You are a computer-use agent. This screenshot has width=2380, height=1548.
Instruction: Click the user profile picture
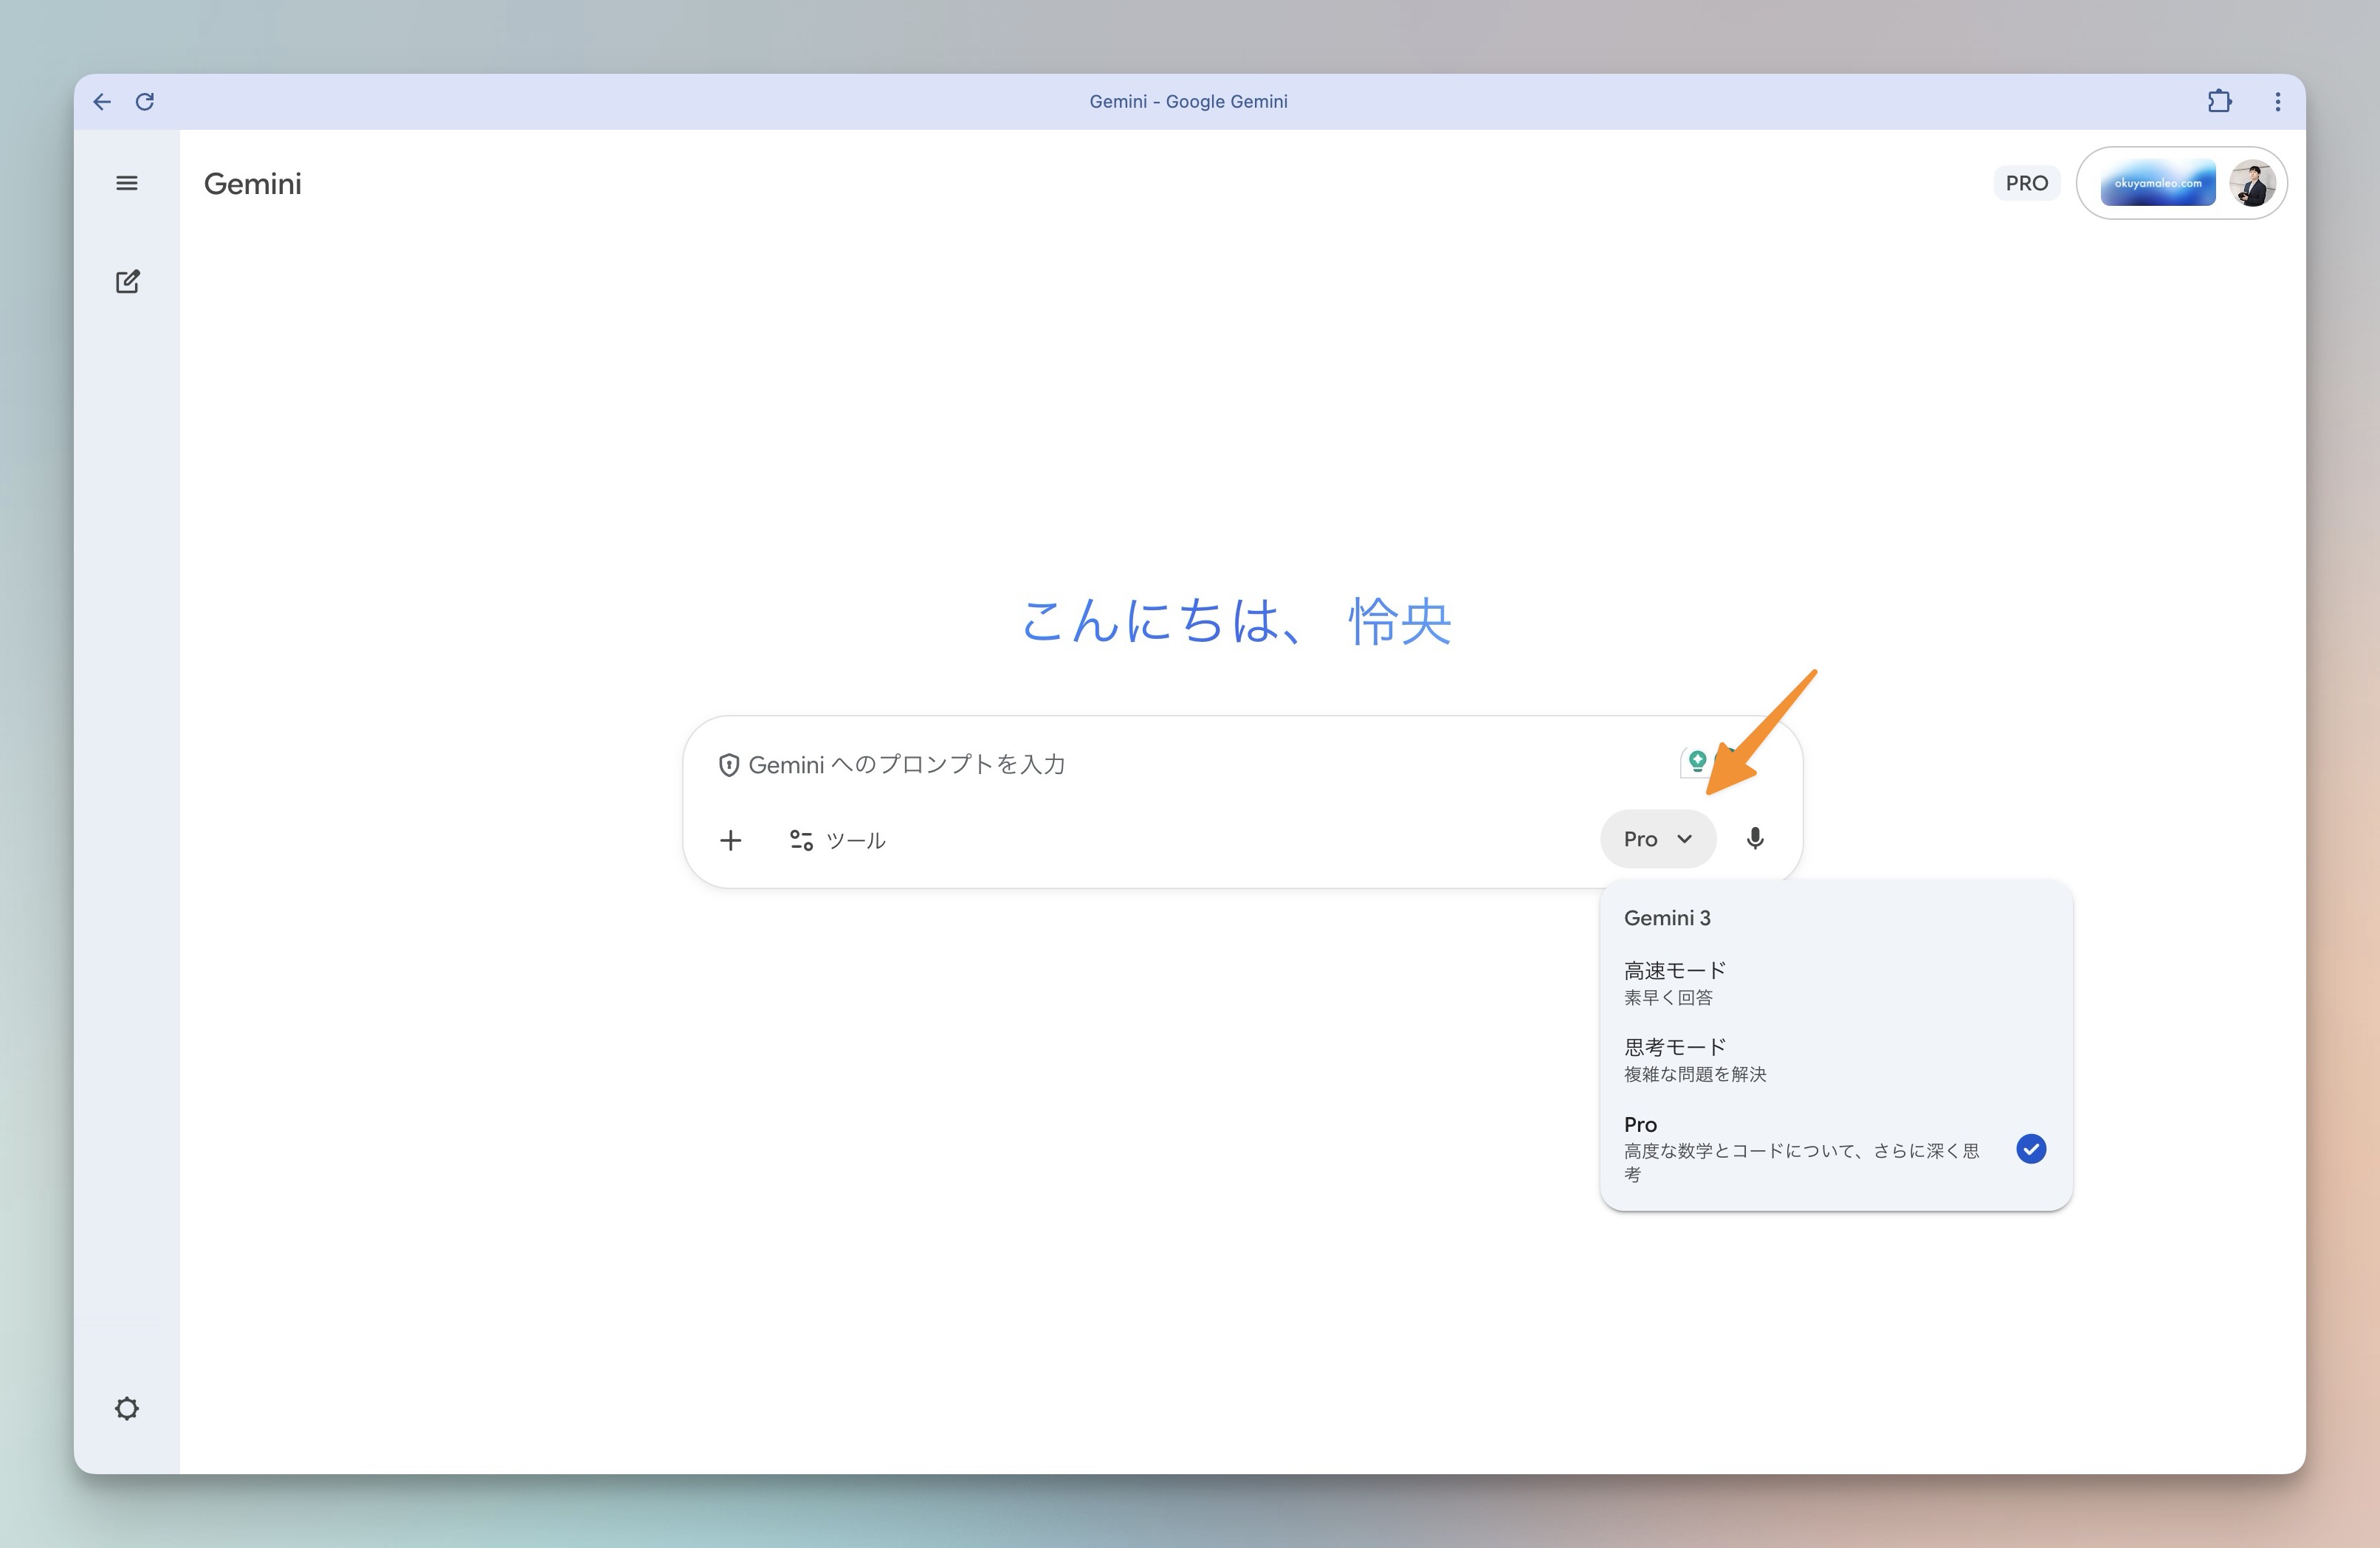point(2251,183)
